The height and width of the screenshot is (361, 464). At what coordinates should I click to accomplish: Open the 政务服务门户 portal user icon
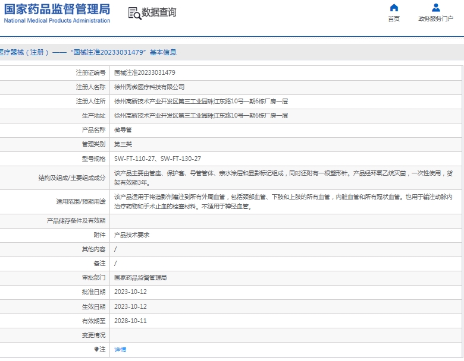click(435, 8)
